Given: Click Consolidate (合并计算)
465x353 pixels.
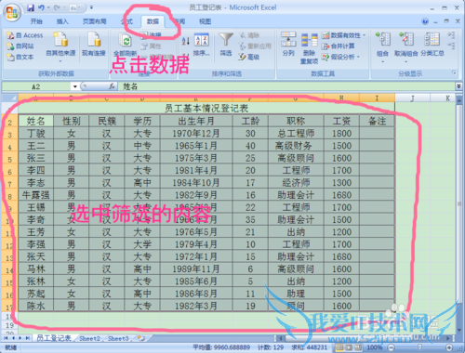Looking at the screenshot, I should tap(338, 46).
